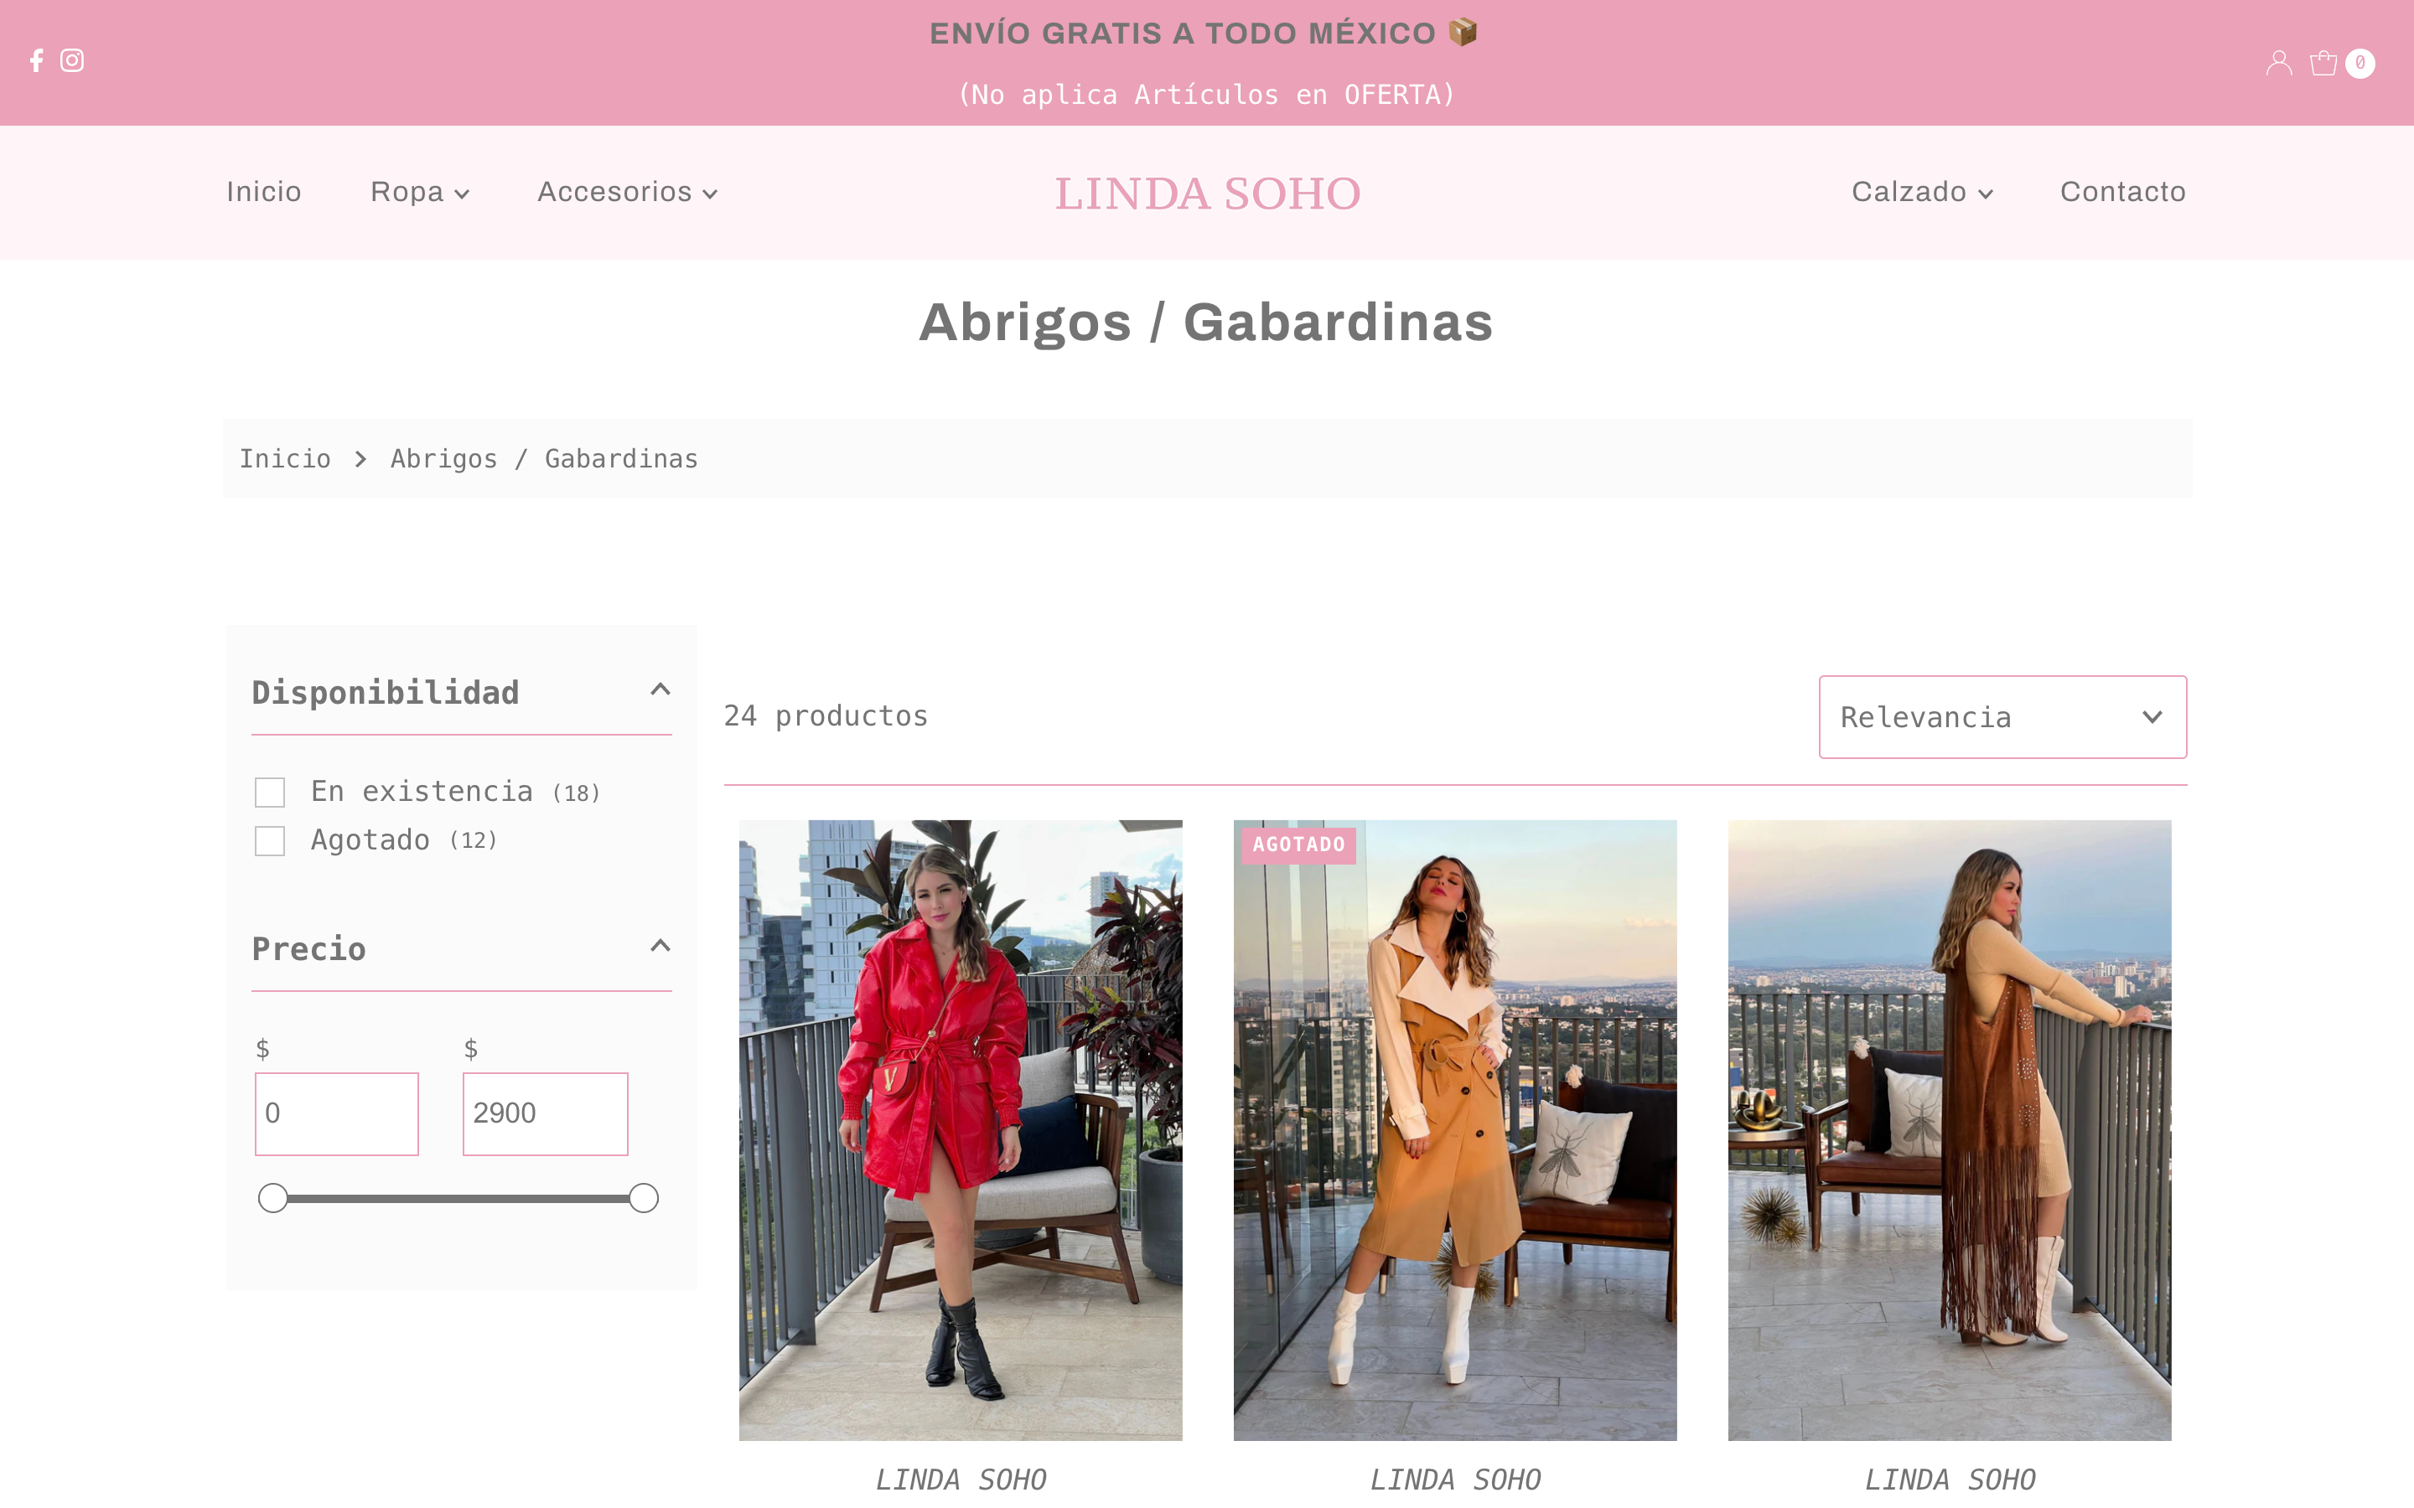Open the Relevancia sort dropdown
This screenshot has width=2414, height=1508.
pyautogui.click(x=2002, y=717)
